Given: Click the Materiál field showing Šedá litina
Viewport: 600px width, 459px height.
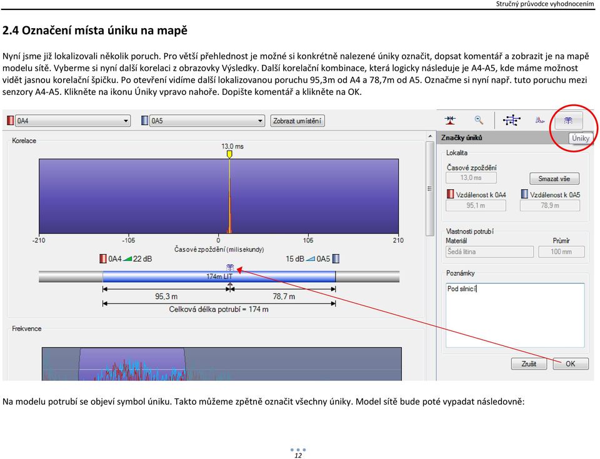Looking at the screenshot, I should [x=489, y=252].
